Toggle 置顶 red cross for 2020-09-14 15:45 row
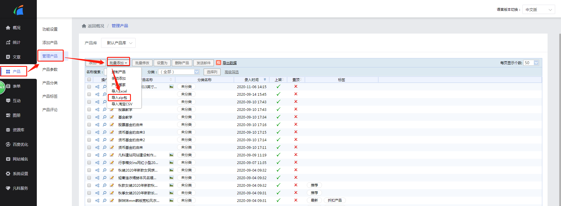The image size is (561, 206). point(296,94)
